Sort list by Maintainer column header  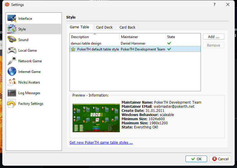click(x=129, y=37)
